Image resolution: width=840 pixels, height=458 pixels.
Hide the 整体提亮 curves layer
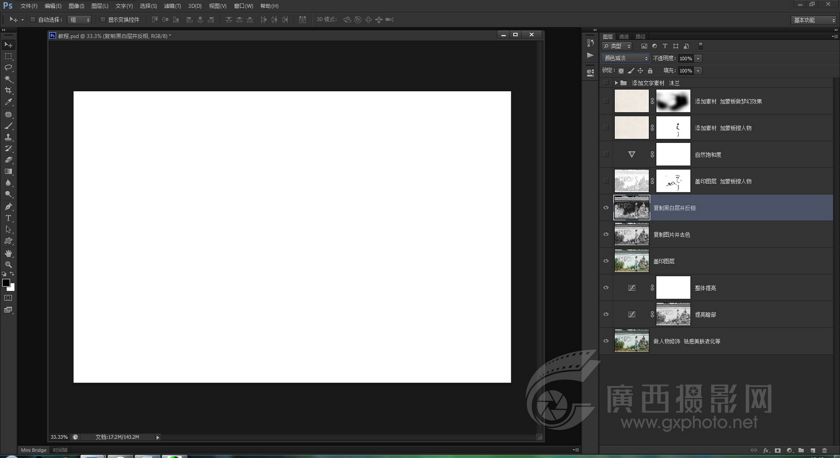(606, 288)
